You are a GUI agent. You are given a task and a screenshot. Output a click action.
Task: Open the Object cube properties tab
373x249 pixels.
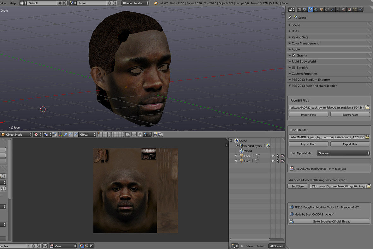(x=322, y=9)
